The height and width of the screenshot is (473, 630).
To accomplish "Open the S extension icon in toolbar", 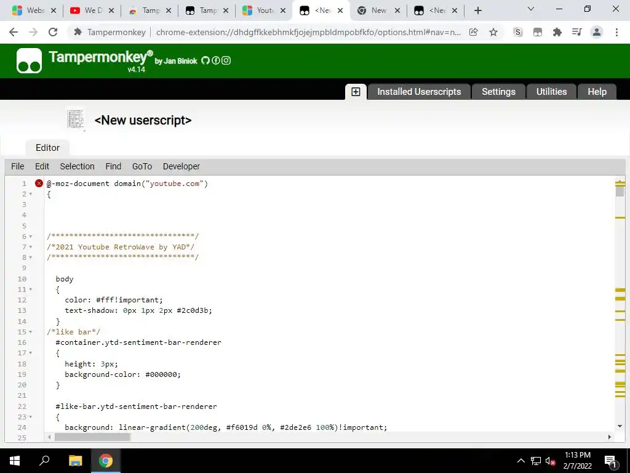I will pyautogui.click(x=518, y=32).
